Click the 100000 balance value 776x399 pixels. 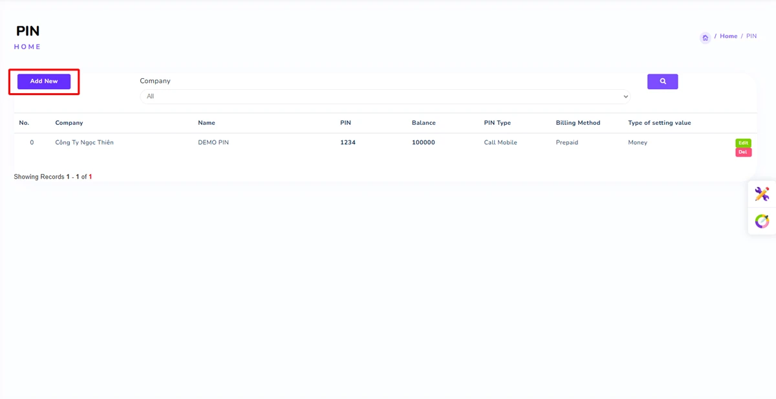[x=423, y=142]
